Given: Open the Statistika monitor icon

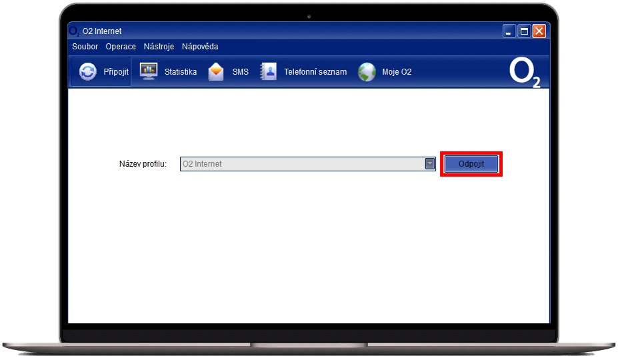Looking at the screenshot, I should (149, 72).
